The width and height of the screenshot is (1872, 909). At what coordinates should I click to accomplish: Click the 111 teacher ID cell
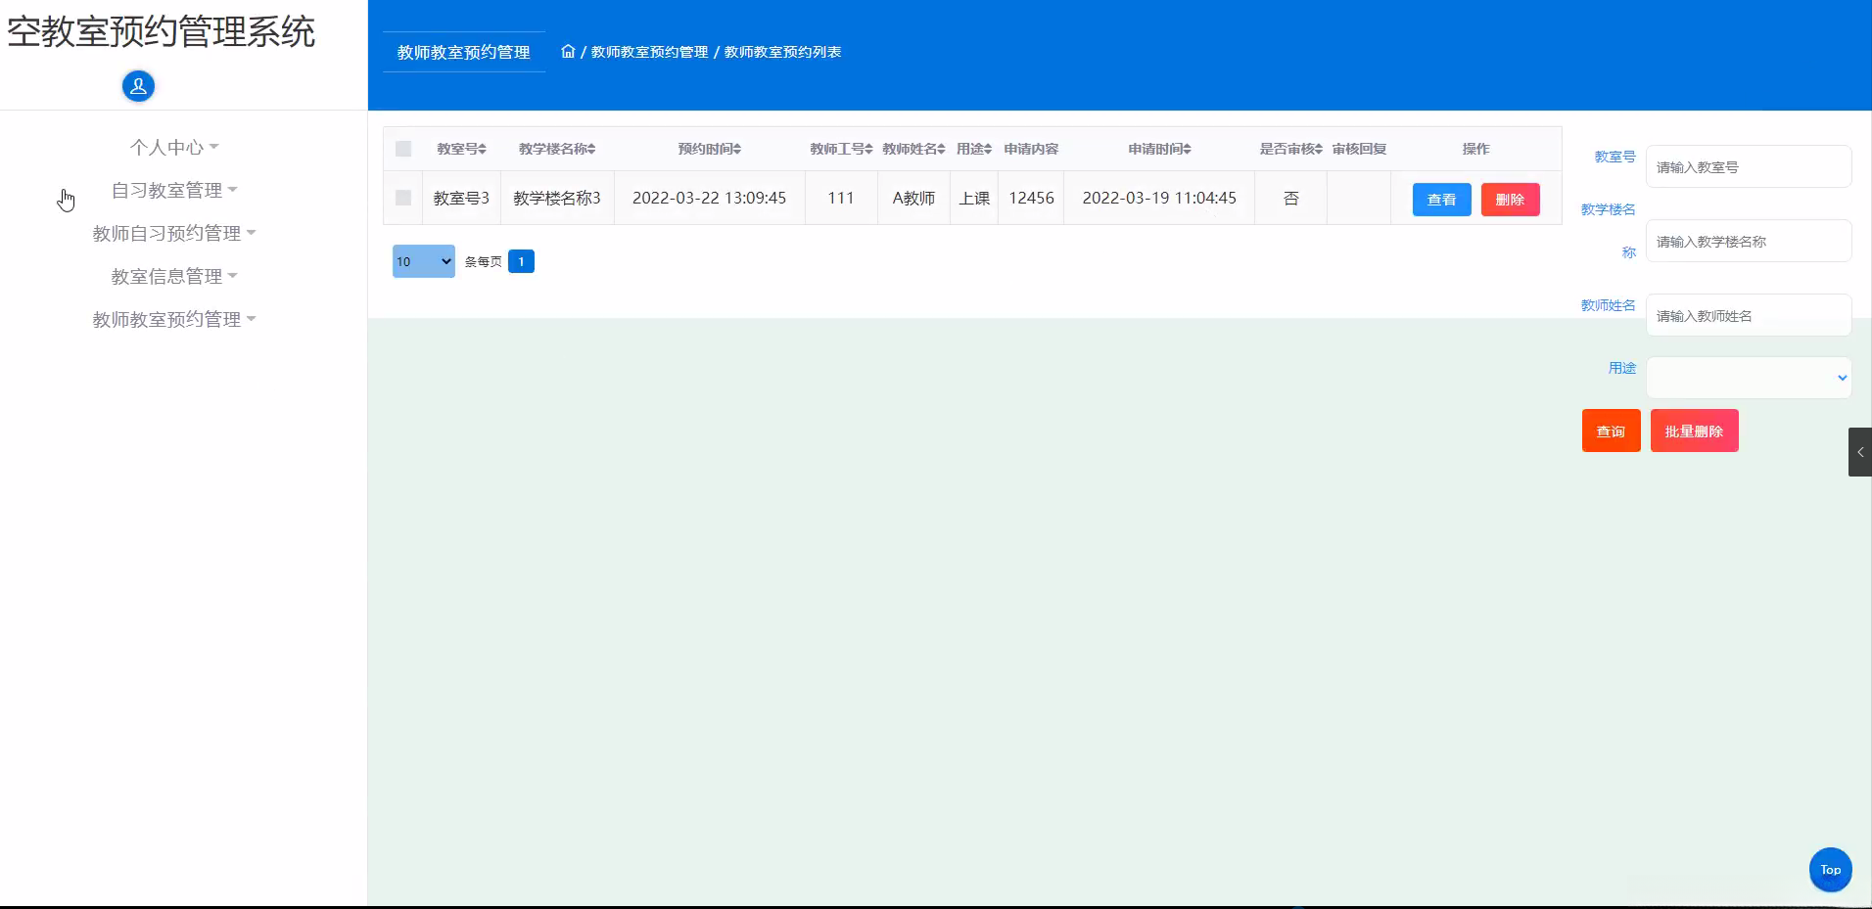coord(841,198)
